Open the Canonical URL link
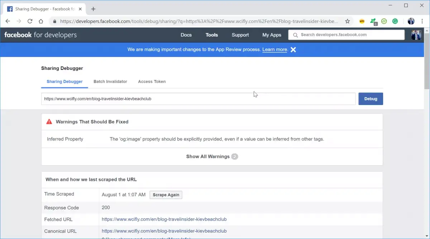Image resolution: width=430 pixels, height=239 pixels. click(x=164, y=231)
